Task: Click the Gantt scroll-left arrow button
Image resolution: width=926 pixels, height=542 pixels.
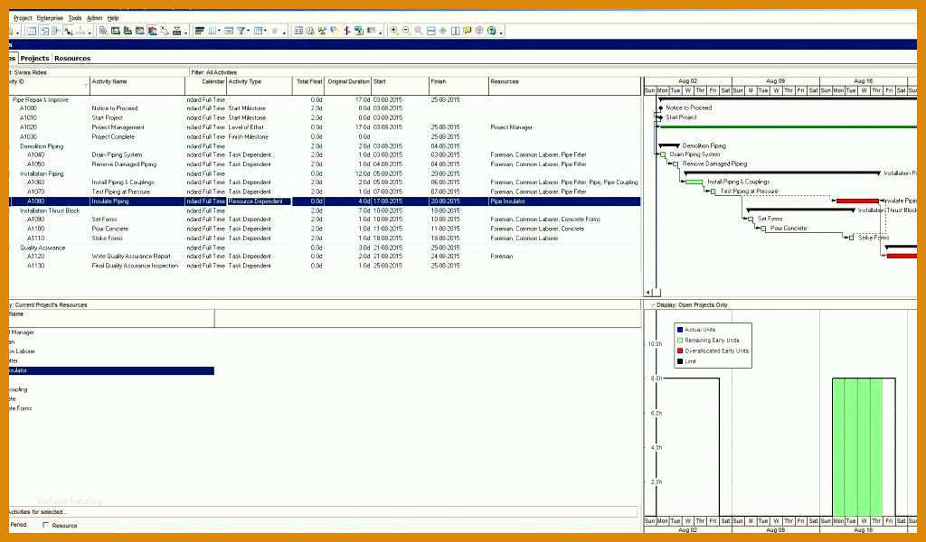Action: (647, 292)
